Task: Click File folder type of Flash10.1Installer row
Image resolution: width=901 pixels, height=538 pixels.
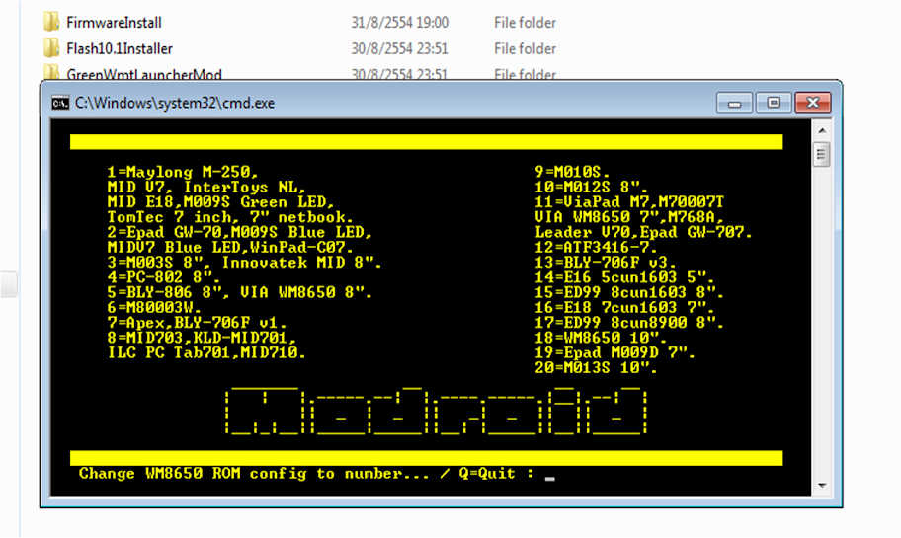Action: click(526, 48)
